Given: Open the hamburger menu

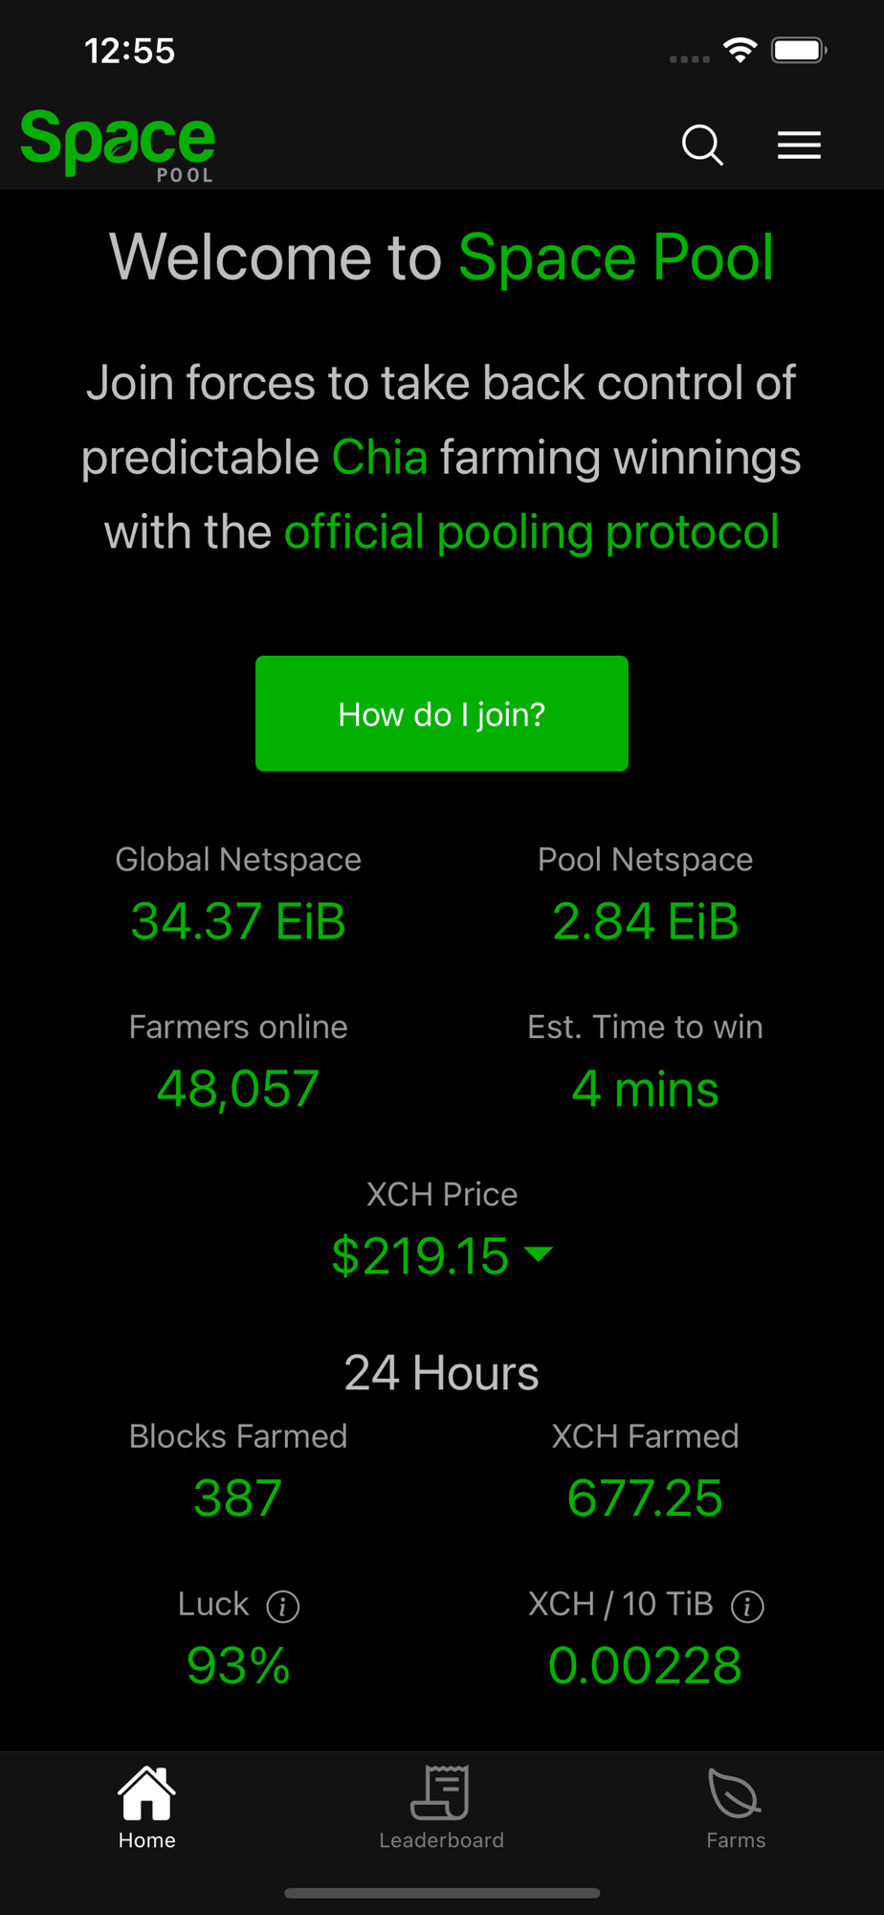Looking at the screenshot, I should pyautogui.click(x=799, y=145).
